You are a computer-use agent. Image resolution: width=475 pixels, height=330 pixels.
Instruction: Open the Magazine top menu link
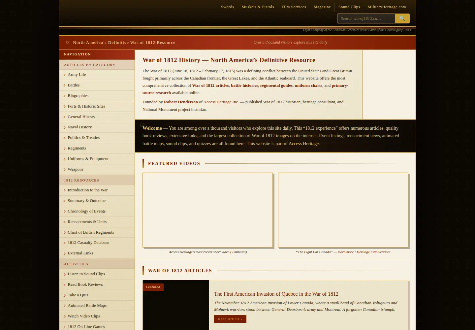tap(322, 7)
